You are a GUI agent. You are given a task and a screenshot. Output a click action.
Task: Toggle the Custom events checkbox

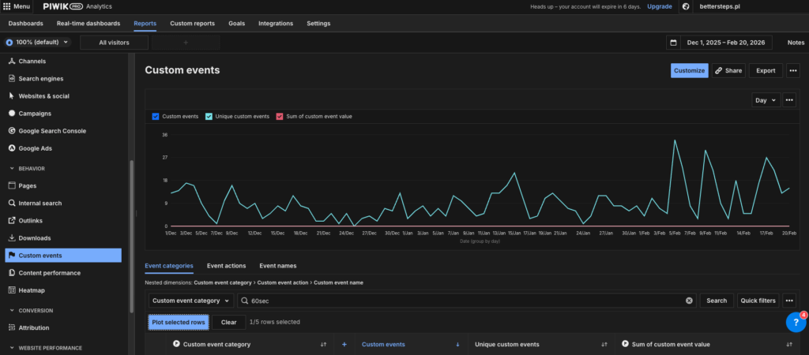pos(156,116)
